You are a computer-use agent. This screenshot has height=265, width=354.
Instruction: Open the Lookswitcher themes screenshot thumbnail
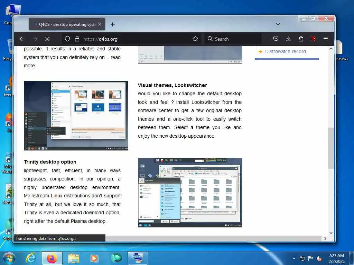click(x=76, y=116)
